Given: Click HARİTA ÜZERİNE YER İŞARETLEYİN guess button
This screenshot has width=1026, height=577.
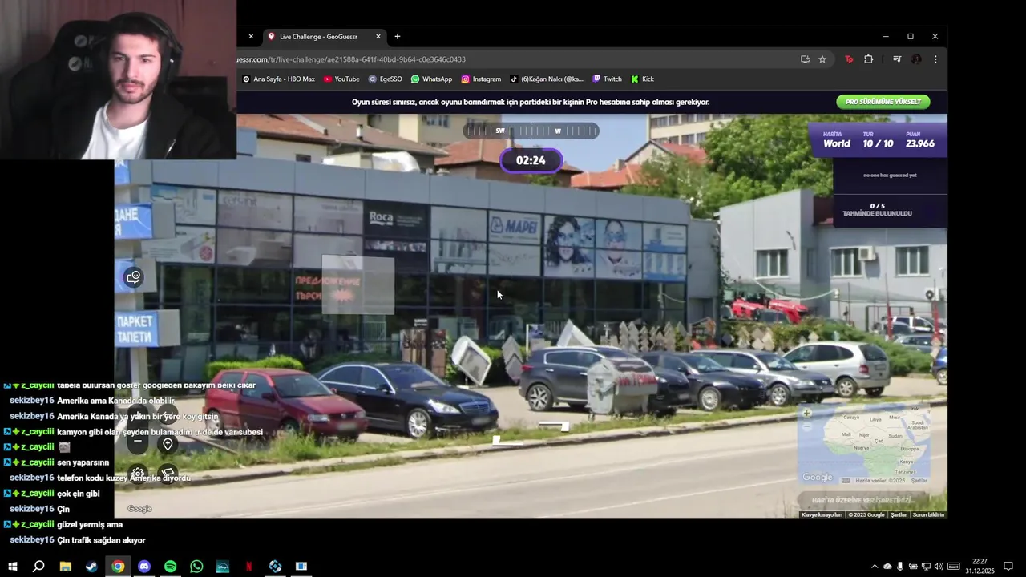Looking at the screenshot, I should [x=865, y=500].
